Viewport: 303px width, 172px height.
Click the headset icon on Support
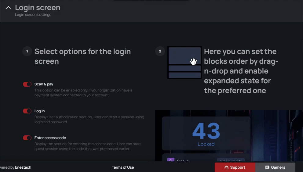click(x=226, y=167)
